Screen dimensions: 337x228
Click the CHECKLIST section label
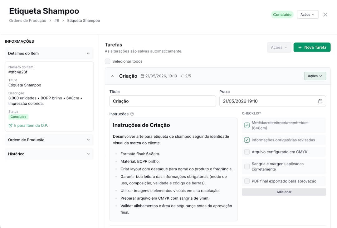[x=252, y=113]
